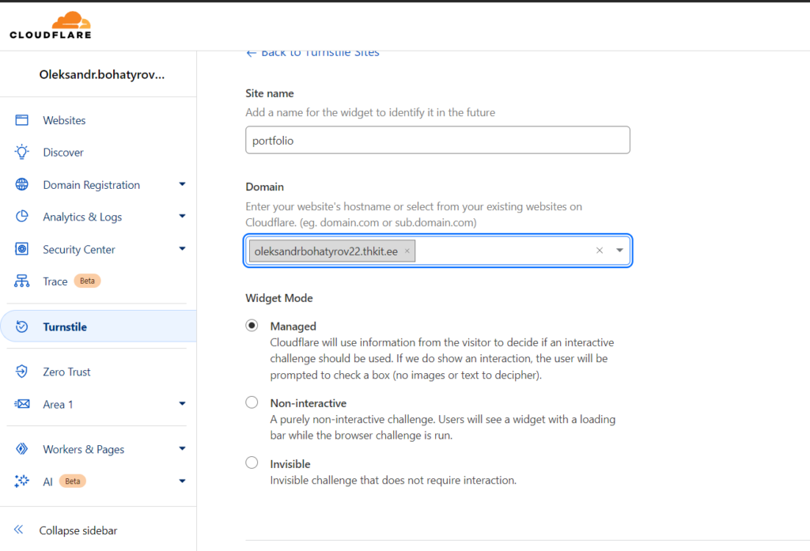Expand the Area 1 submenu arrow
Image resolution: width=810 pixels, height=551 pixels.
pyautogui.click(x=182, y=404)
